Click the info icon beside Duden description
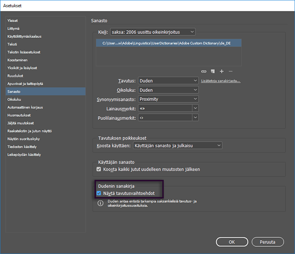Screen dimensions: 295x254 click(100, 203)
